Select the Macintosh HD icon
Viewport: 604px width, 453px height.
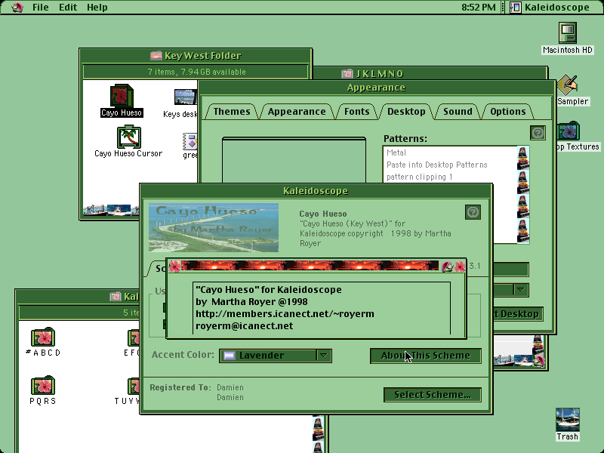[568, 32]
